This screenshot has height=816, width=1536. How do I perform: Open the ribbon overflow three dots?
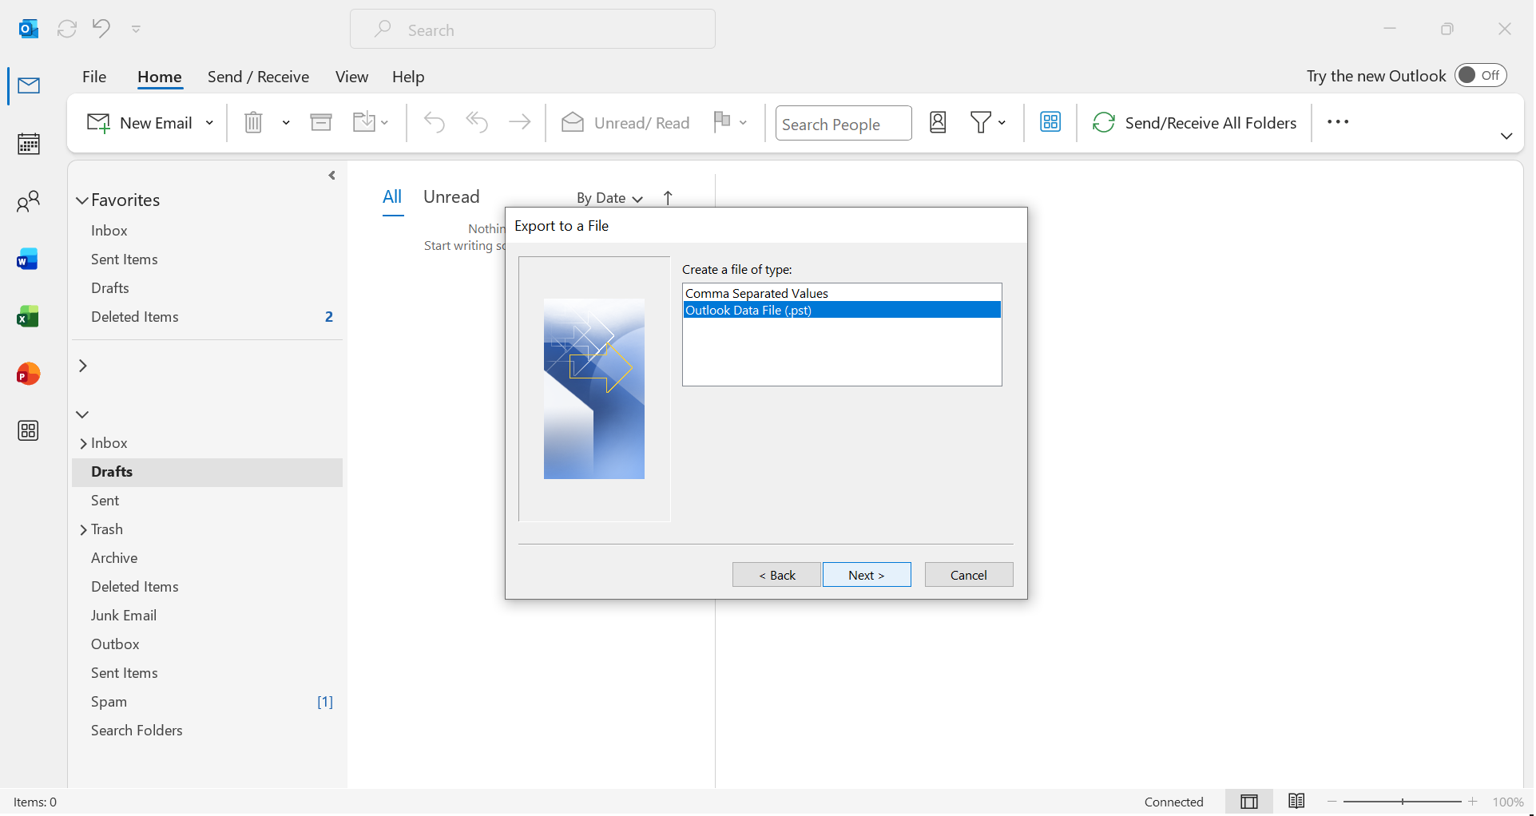pos(1338,122)
